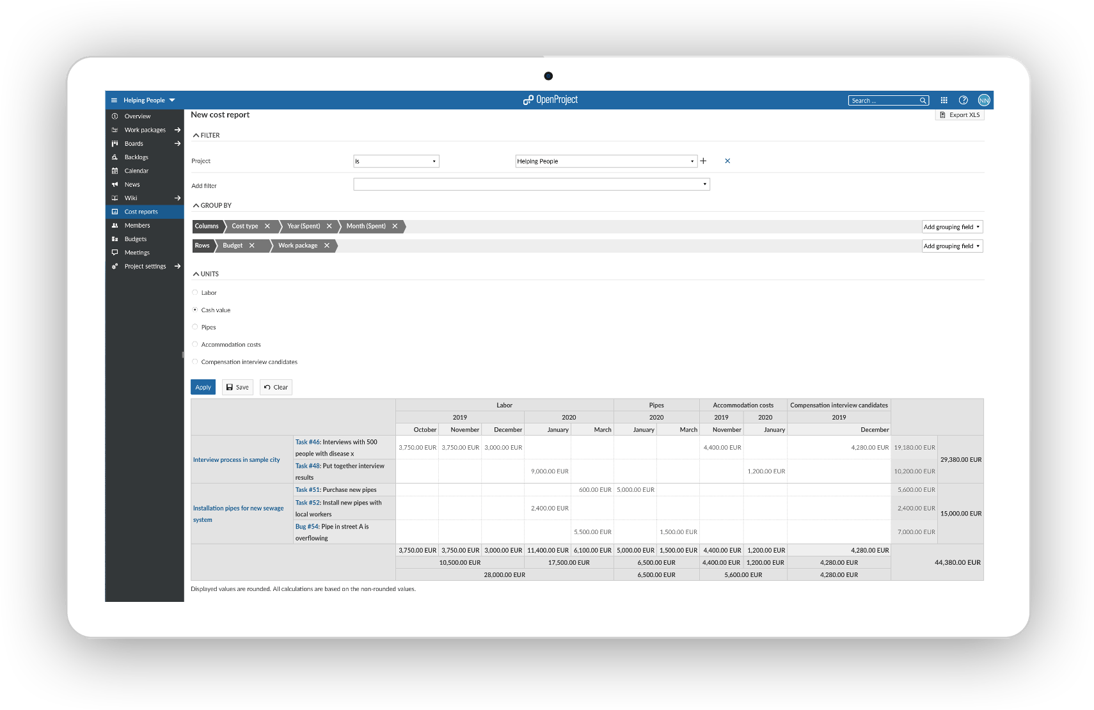
Task: Select the Labor unit radio button
Action: 195,293
